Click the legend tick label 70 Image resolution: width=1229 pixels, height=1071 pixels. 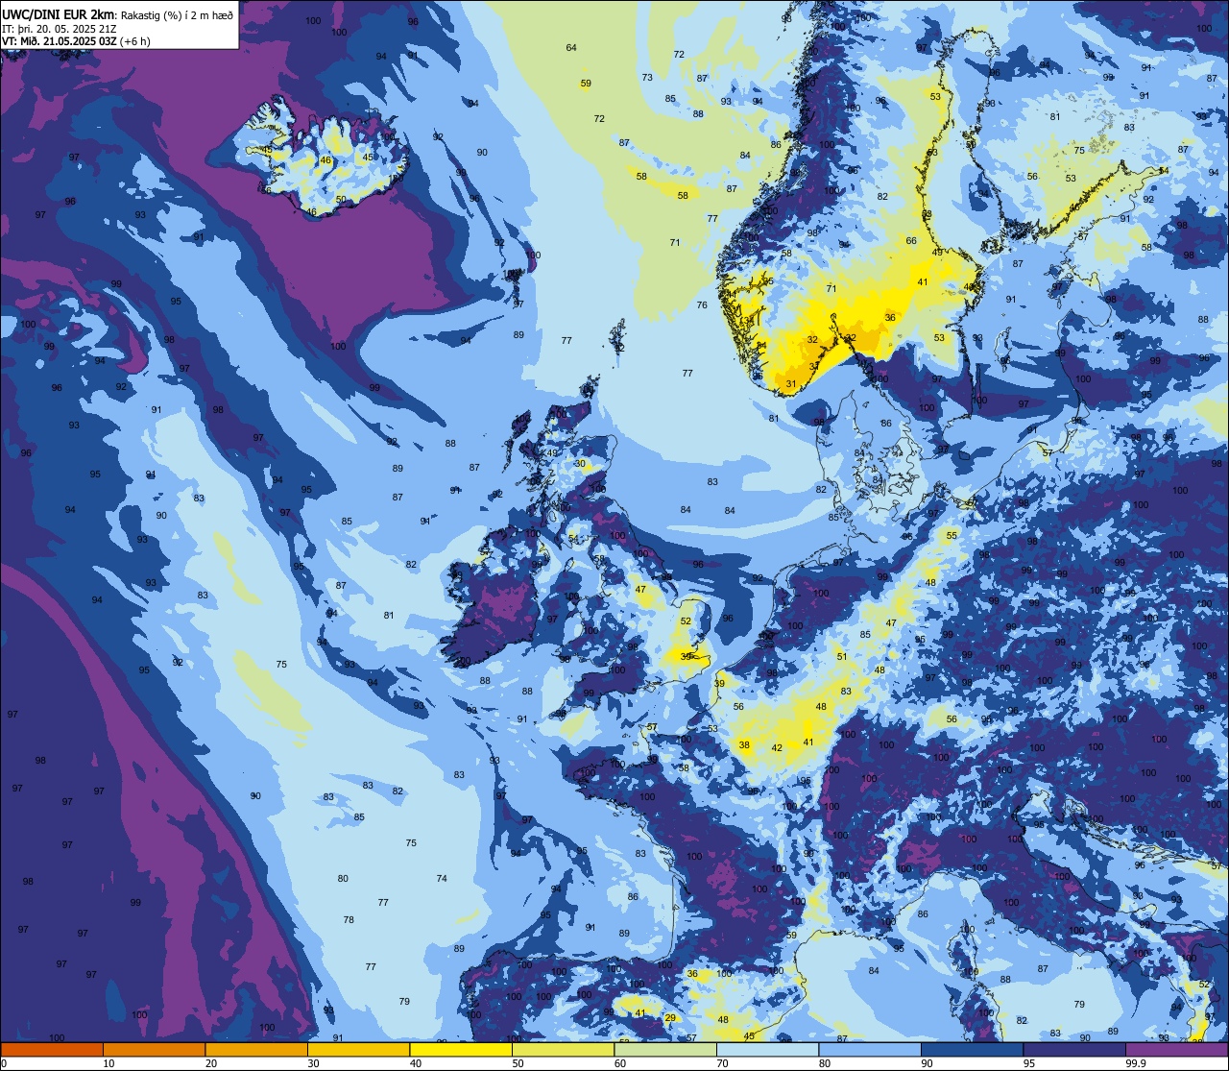pos(723,1063)
